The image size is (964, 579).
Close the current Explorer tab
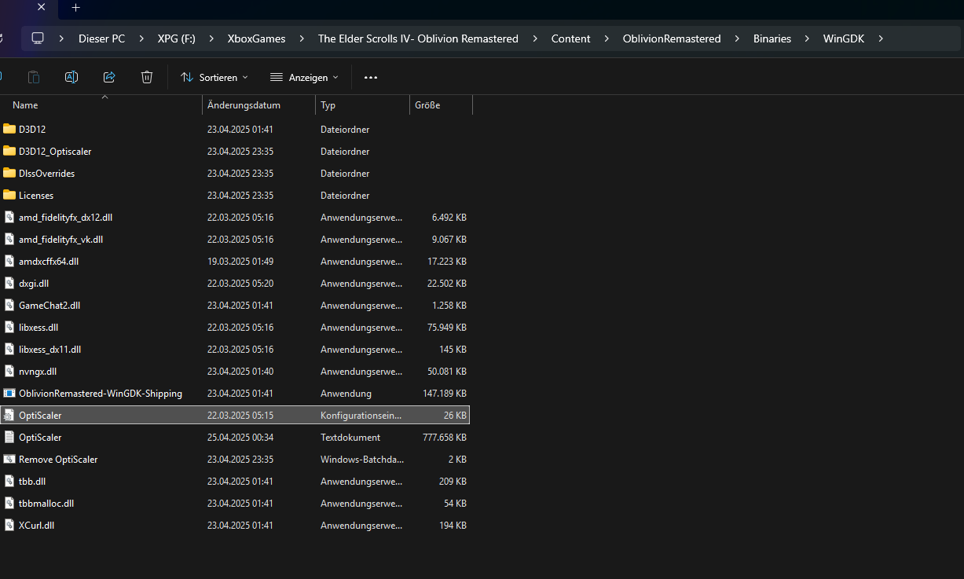pos(41,8)
